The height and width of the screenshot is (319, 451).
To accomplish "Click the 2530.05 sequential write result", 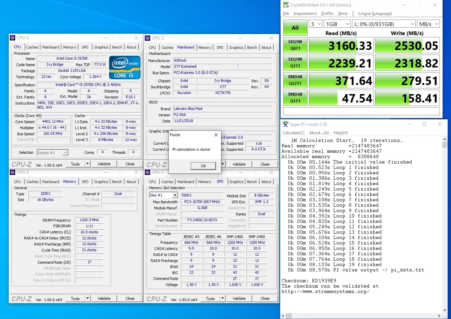I will click(x=407, y=46).
